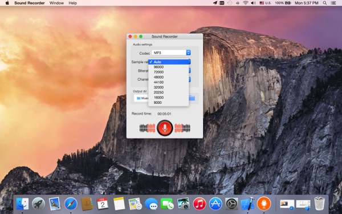The height and width of the screenshot is (214, 342).
Task: Open Safari from the dock
Action: pyautogui.click(x=71, y=204)
